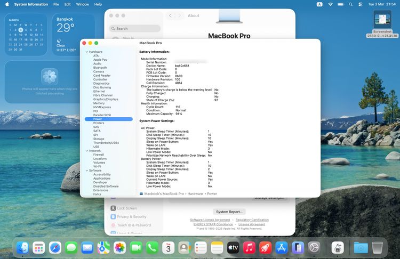Open System Settings from the Dock
This screenshot has height=259, width=400.
click(314, 247)
